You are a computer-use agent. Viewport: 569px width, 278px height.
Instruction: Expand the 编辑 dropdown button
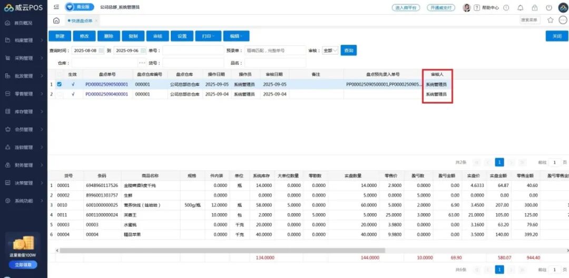(236, 36)
